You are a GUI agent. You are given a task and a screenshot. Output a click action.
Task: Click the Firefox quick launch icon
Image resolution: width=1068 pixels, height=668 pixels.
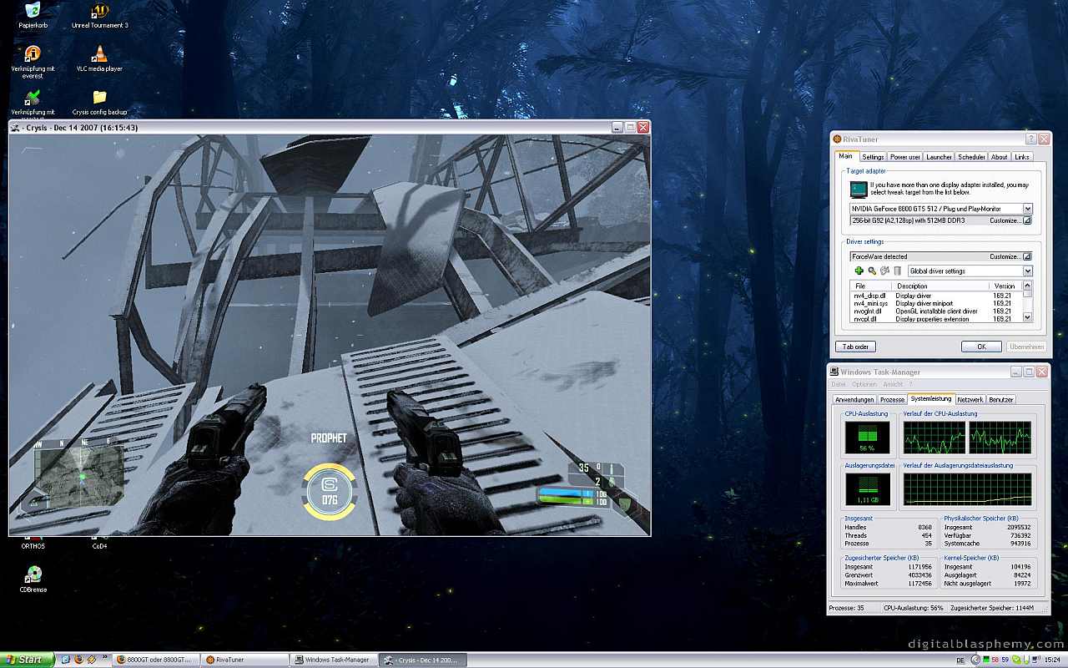pyautogui.click(x=78, y=660)
